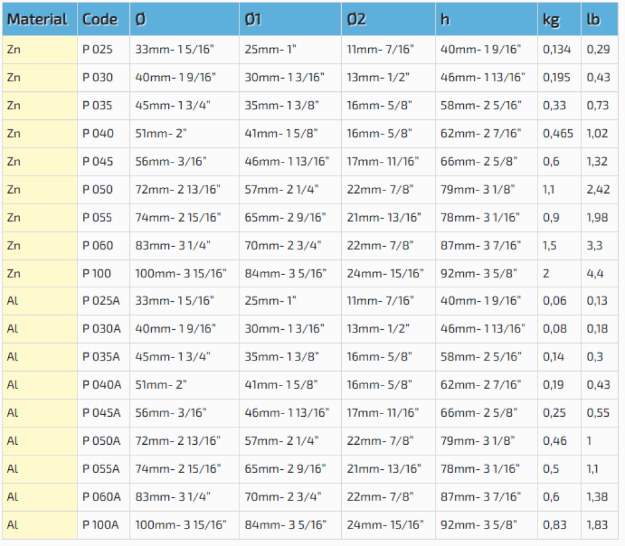
Task: Select the Ø1 column header
Action: 253,19
